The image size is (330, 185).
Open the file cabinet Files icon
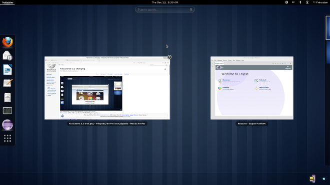point(7,97)
